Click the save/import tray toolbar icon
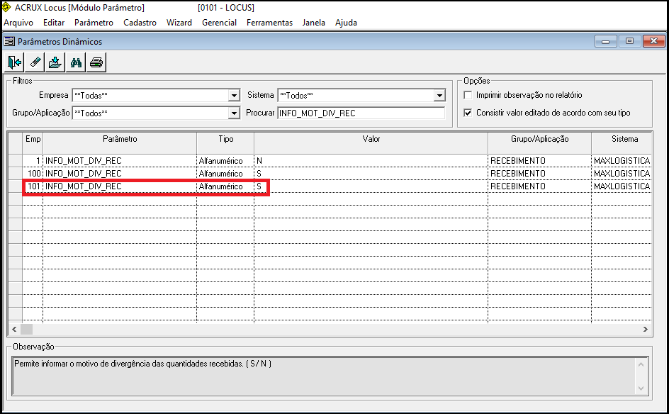 click(x=55, y=63)
